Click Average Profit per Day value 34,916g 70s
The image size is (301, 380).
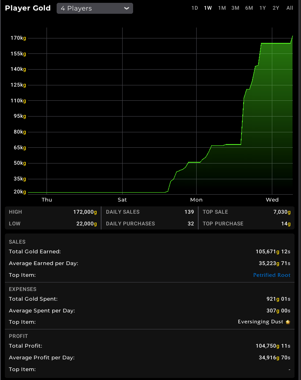275,357
